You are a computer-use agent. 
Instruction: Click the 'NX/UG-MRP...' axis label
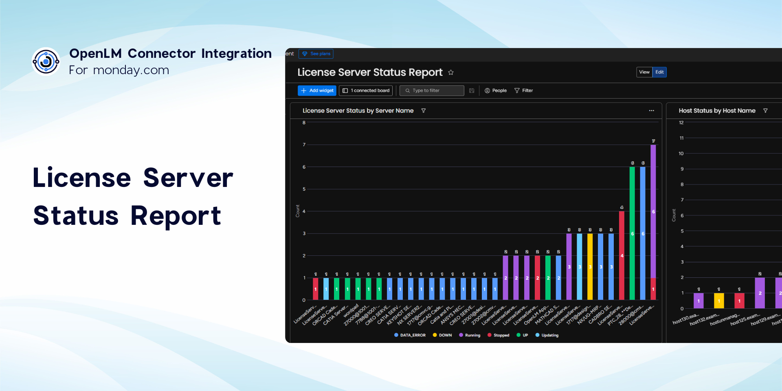tap(589, 315)
